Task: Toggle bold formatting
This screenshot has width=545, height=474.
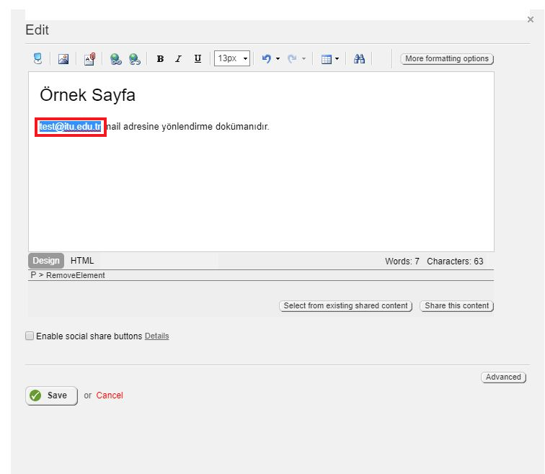Action: tap(160, 58)
